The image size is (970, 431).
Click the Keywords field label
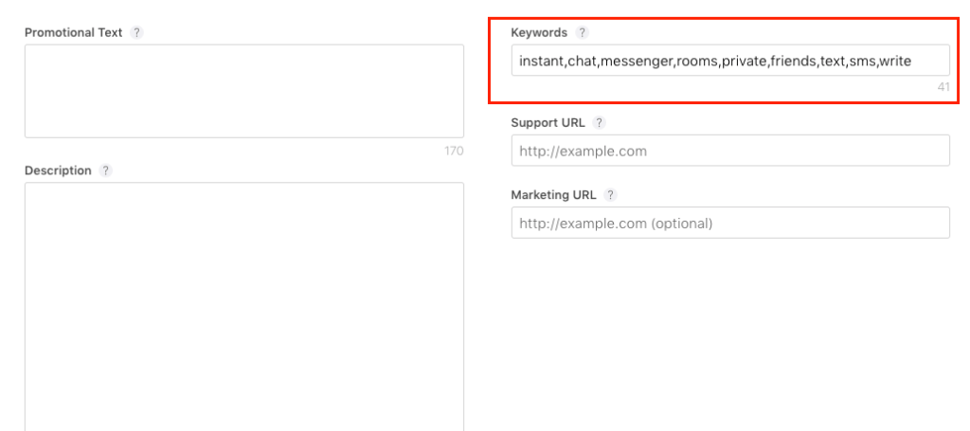coord(539,32)
